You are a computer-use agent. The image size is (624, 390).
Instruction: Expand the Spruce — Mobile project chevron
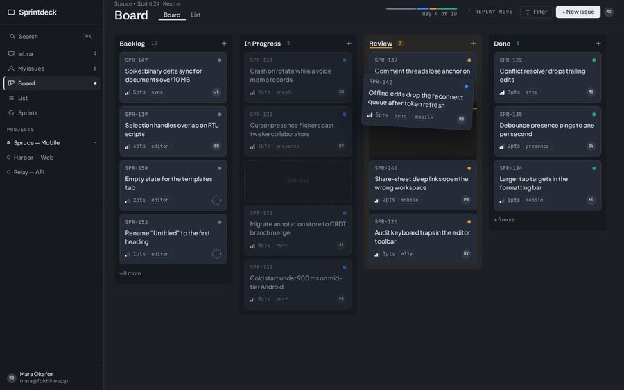pyautogui.click(x=95, y=142)
